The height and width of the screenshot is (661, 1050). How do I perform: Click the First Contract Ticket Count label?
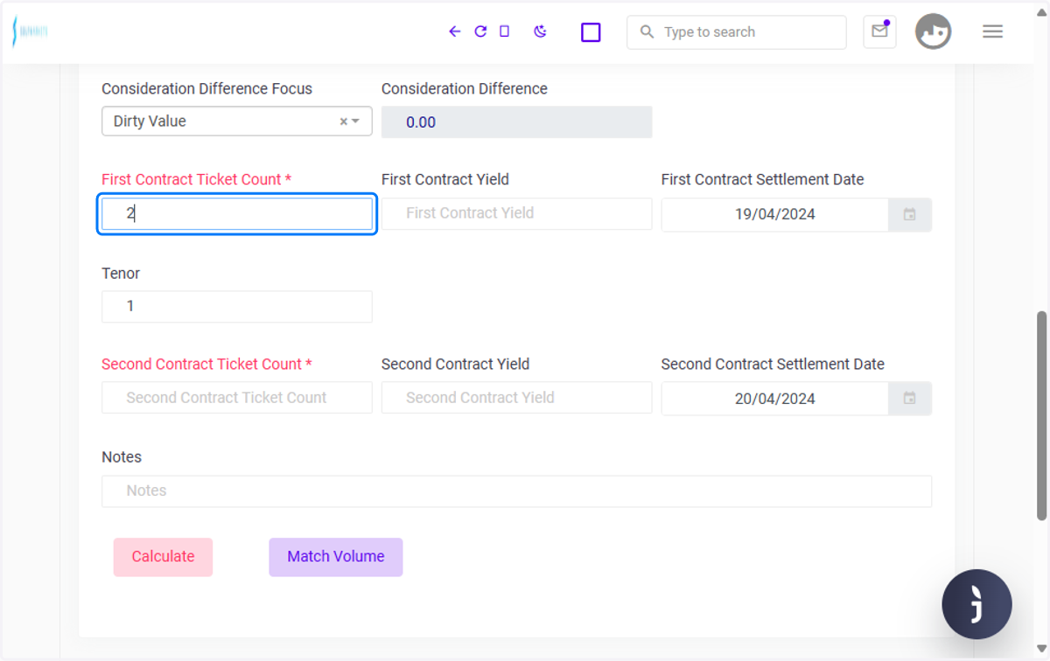196,179
